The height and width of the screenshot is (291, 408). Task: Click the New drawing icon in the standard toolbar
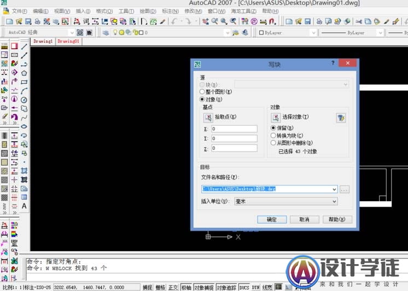coord(10,21)
